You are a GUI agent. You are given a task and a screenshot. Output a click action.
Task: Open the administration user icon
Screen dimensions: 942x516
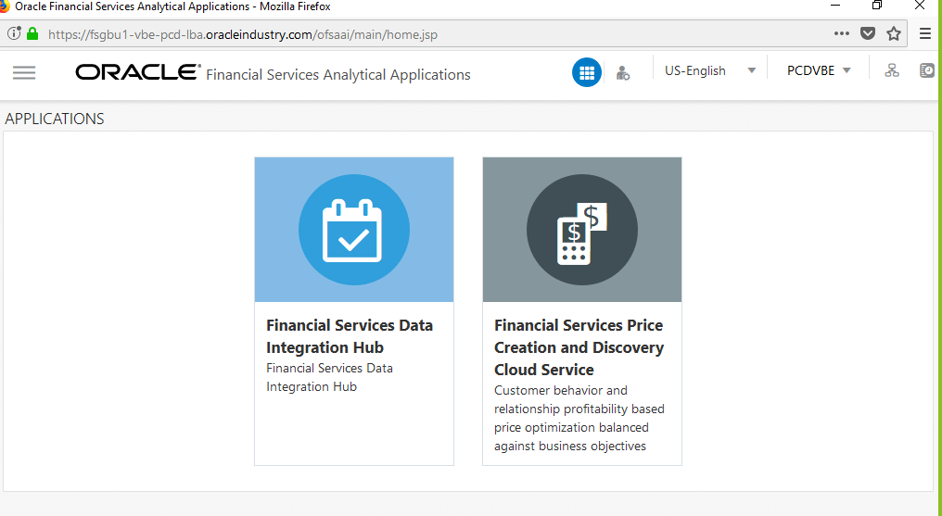(623, 73)
